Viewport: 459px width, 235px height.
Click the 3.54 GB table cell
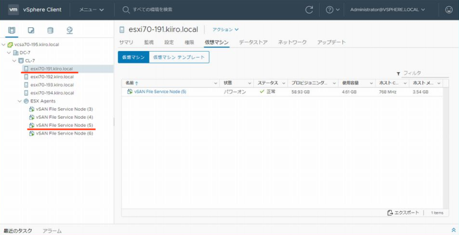click(x=420, y=92)
